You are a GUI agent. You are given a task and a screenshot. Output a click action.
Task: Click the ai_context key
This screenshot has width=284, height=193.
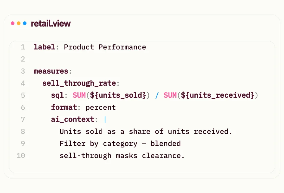(x=73, y=119)
